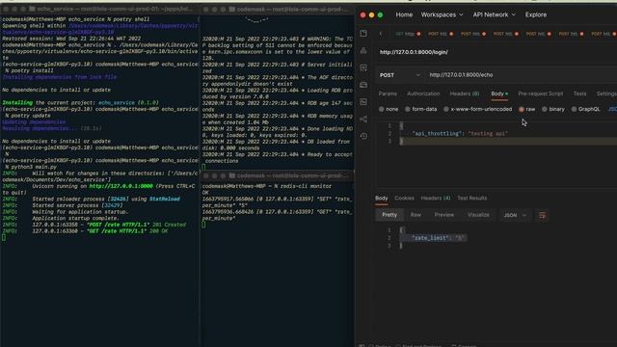The width and height of the screenshot is (617, 347).
Task: Open the response Cookies tab
Action: 404,198
